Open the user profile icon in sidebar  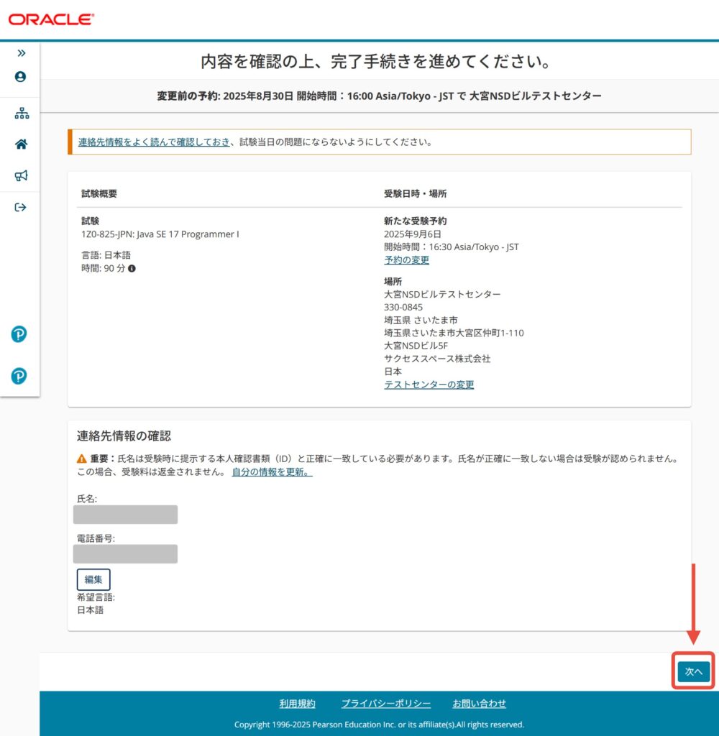(20, 77)
